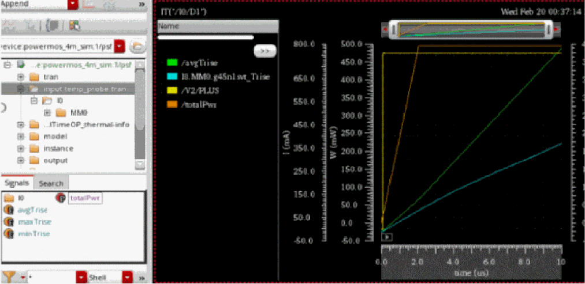Click the play marker at graph bottom-left

point(387,237)
